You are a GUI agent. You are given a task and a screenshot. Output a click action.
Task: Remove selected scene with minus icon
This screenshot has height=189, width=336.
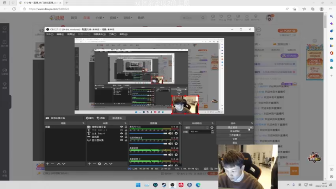pos(52,164)
